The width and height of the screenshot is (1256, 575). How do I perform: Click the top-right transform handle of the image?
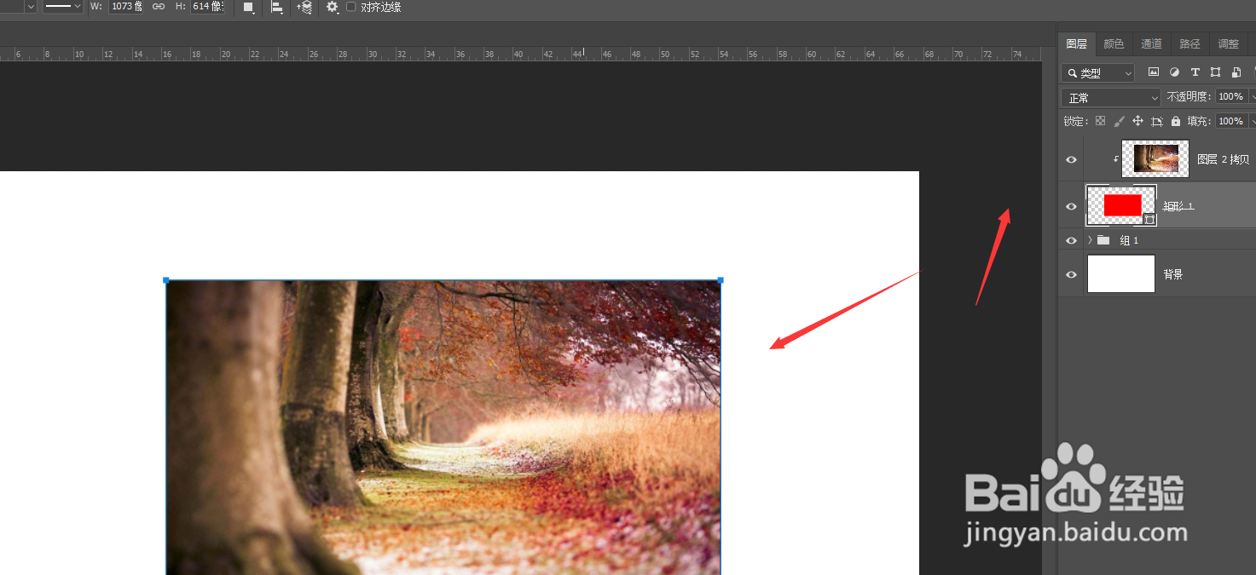pos(721,279)
